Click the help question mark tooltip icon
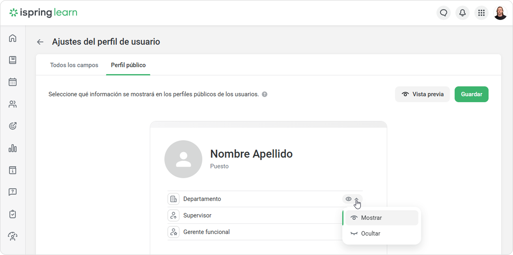513x255 pixels. tap(265, 94)
